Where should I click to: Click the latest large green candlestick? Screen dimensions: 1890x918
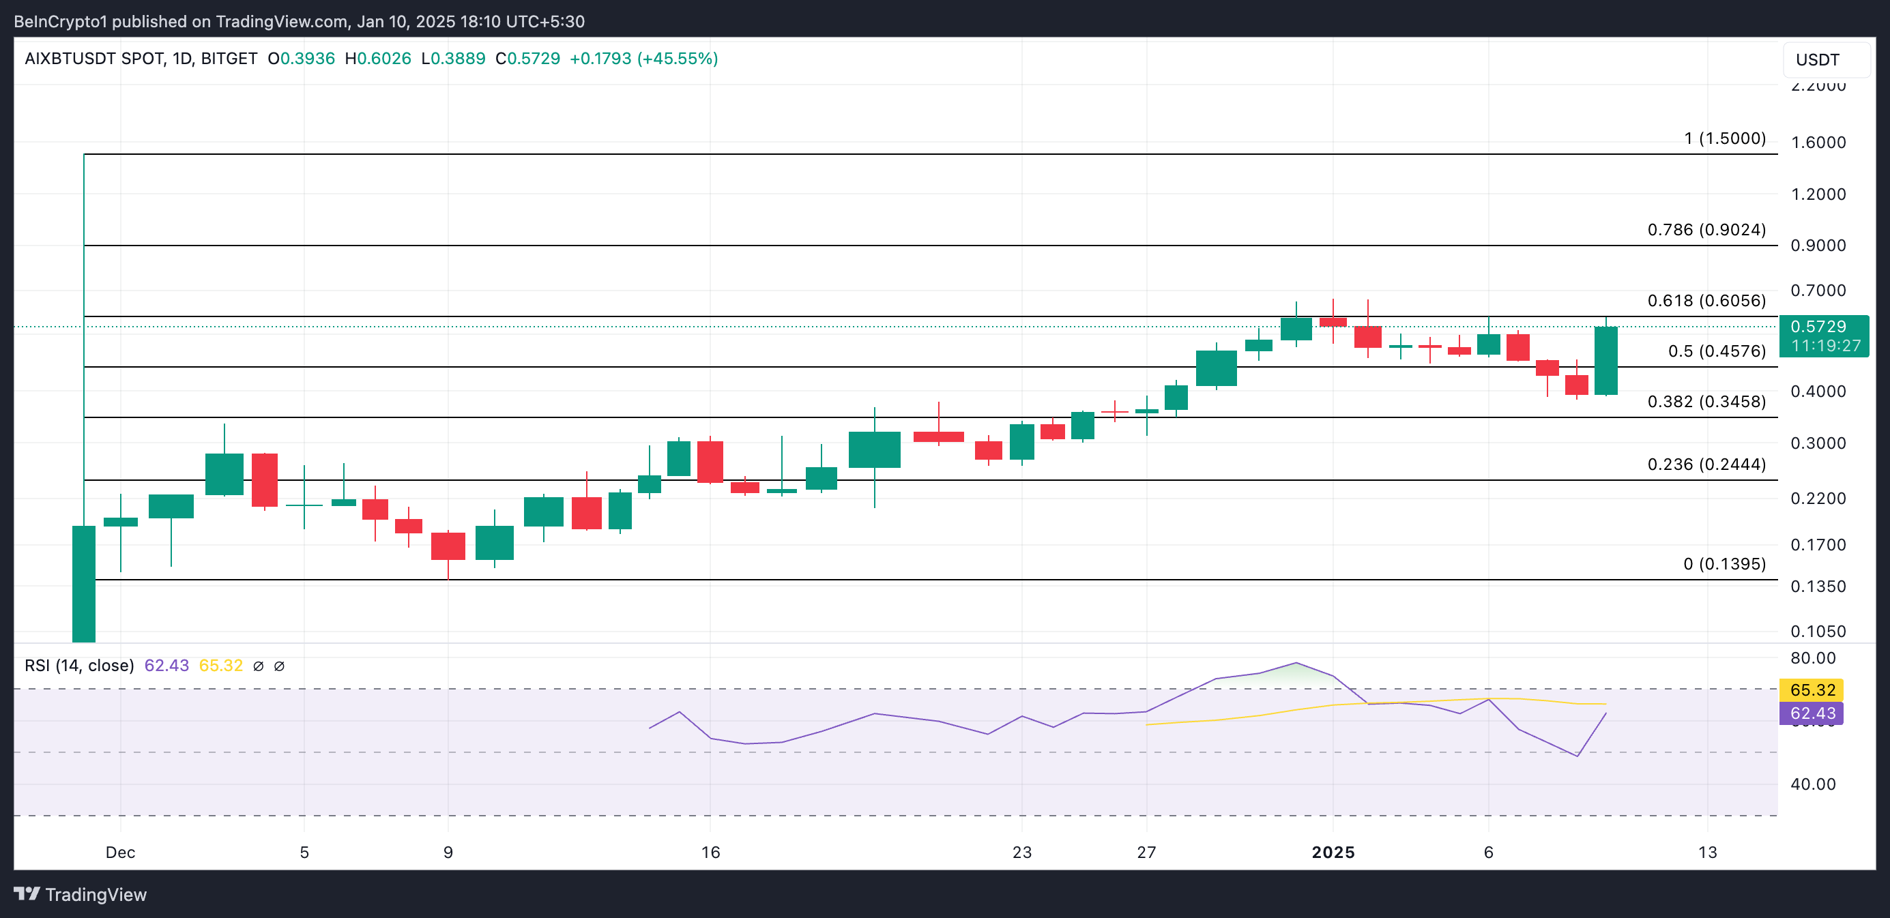coord(1606,361)
